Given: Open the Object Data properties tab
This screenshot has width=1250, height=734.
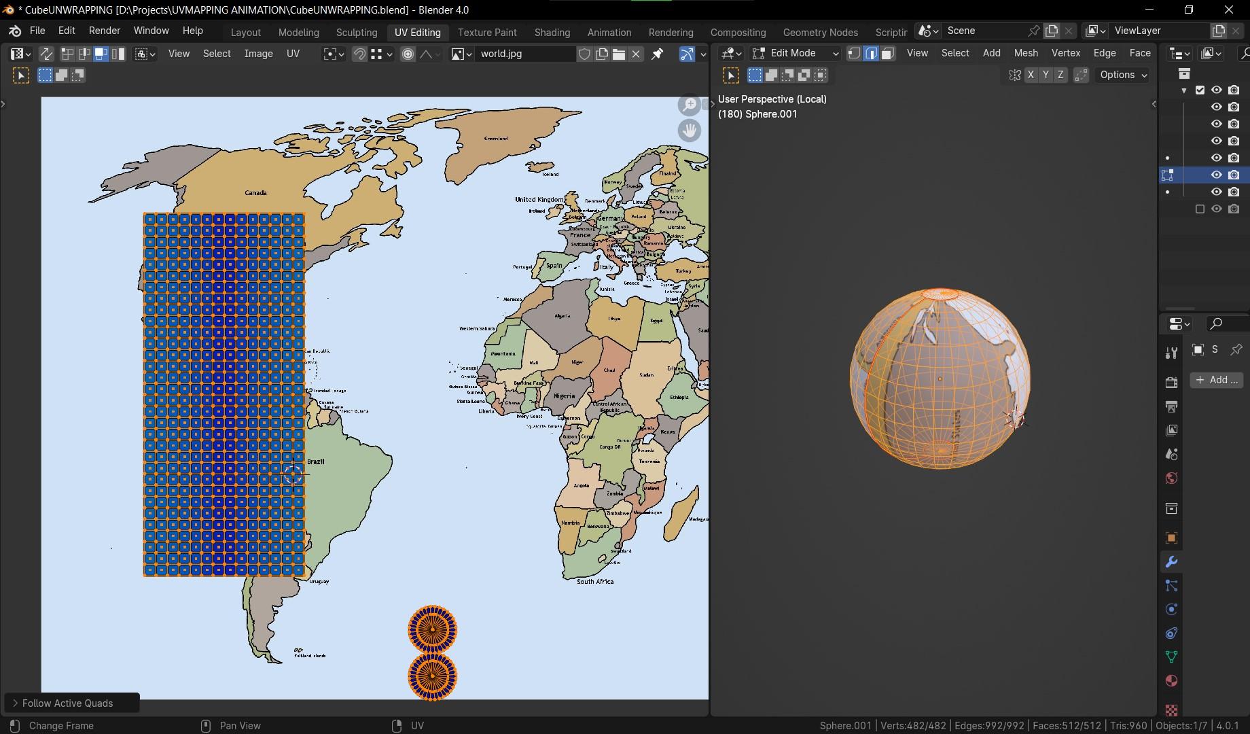Looking at the screenshot, I should (1171, 657).
